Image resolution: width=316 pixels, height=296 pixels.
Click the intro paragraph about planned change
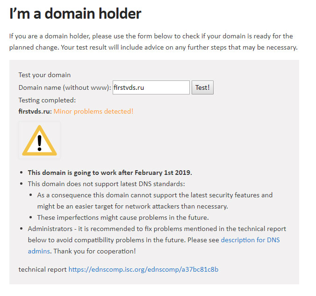(153, 42)
